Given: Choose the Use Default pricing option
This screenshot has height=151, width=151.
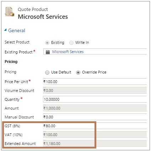Looking at the screenshot, I should point(47,72).
